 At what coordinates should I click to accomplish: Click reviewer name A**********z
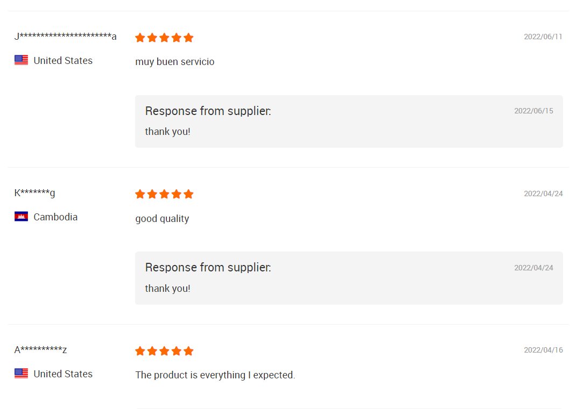pos(40,350)
